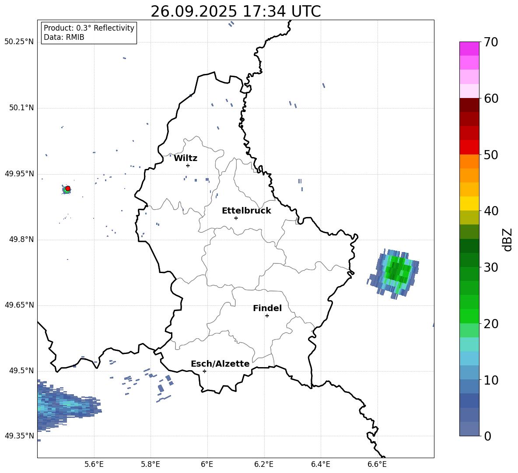Click the 5.6°E longitude label
This screenshot has height=473, width=518.
pos(94,464)
